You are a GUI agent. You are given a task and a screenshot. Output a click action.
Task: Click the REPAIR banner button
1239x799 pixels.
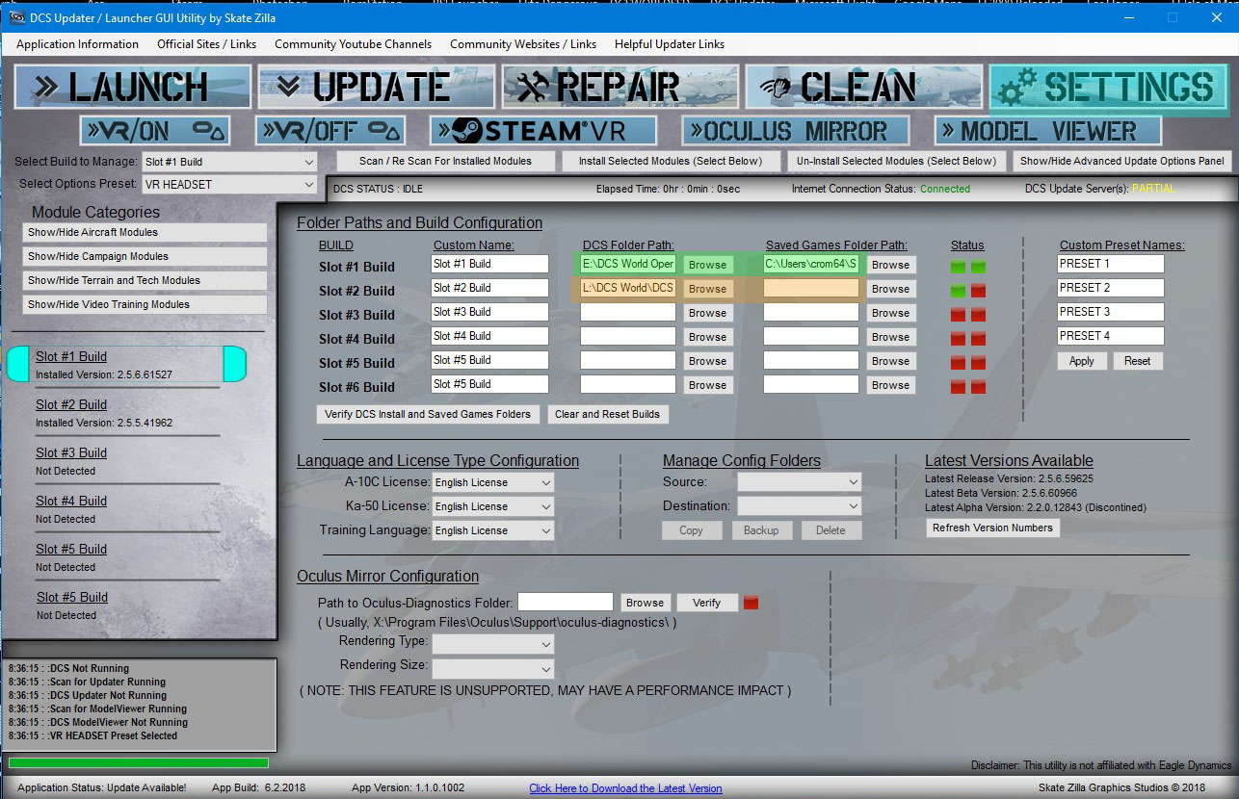pos(620,87)
